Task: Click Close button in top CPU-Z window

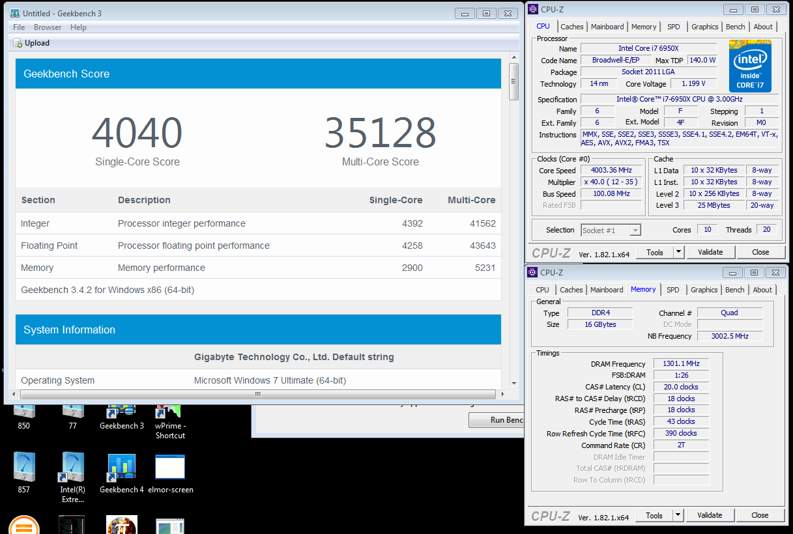Action: (x=760, y=252)
